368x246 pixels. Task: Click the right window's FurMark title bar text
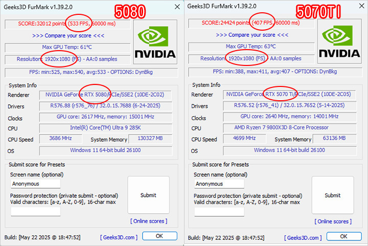pyautogui.click(x=222, y=6)
